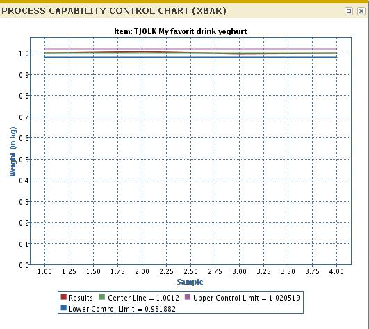Click the Sample x-axis label

190,282
